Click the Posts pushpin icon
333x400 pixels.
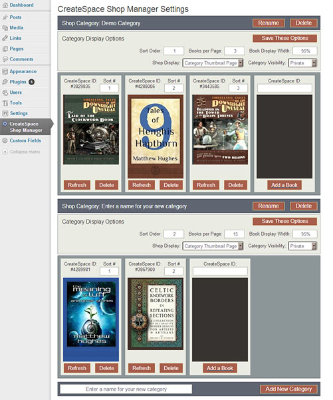point(5,17)
